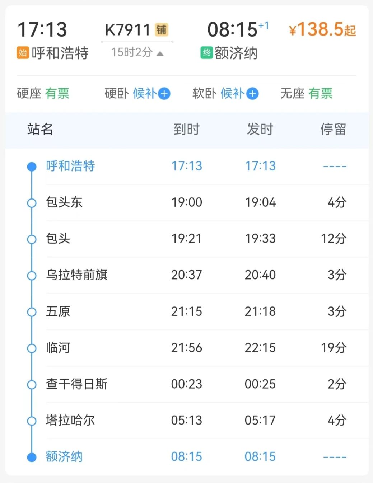The height and width of the screenshot is (483, 373).
Task: Collapse stop list via K7911 train number
Action: tap(127, 30)
